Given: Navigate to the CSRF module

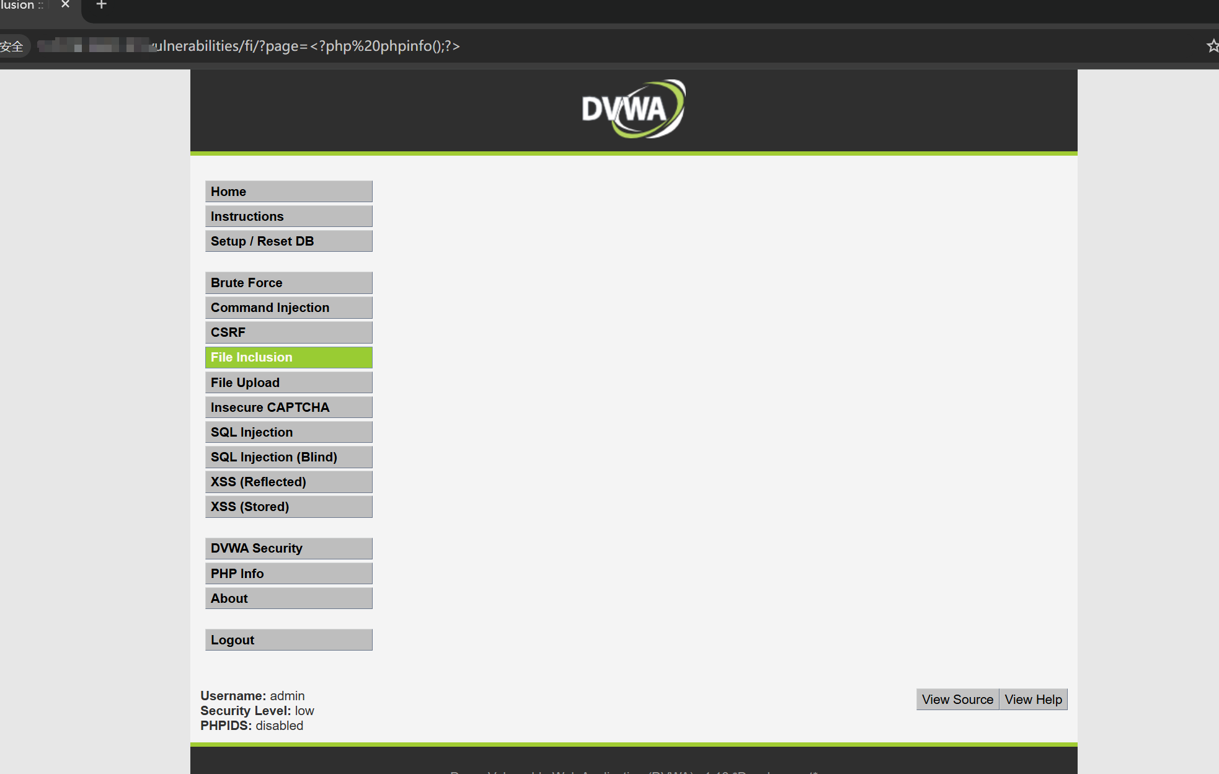Looking at the screenshot, I should pos(289,332).
